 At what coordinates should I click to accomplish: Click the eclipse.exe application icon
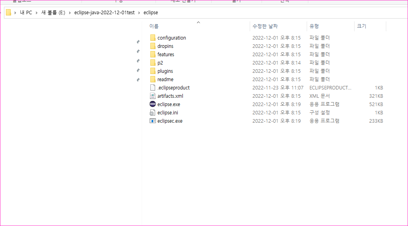(x=153, y=104)
